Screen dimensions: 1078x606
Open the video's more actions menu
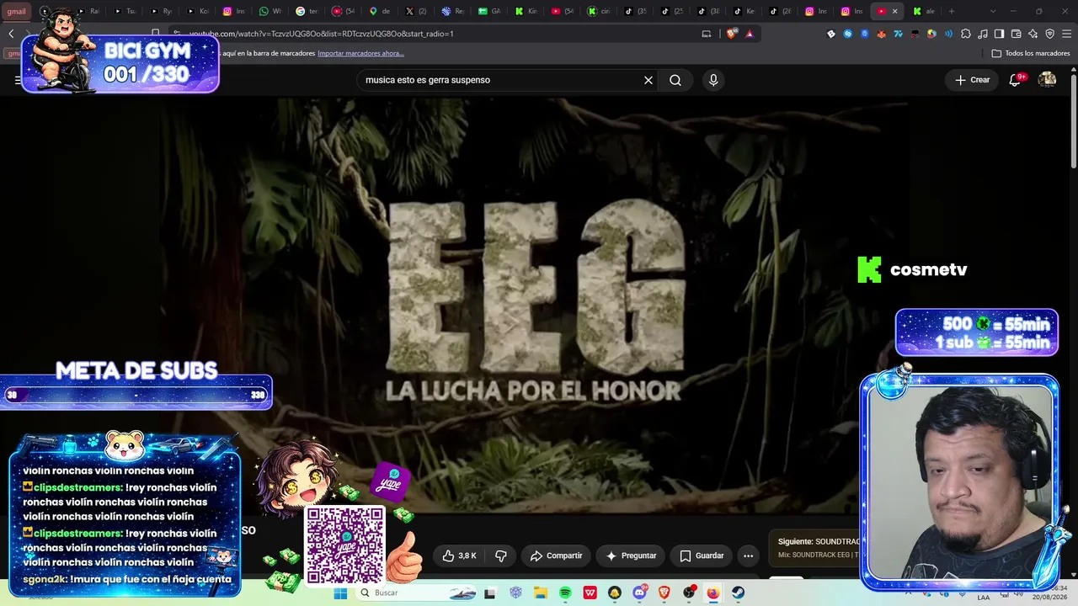pyautogui.click(x=748, y=555)
